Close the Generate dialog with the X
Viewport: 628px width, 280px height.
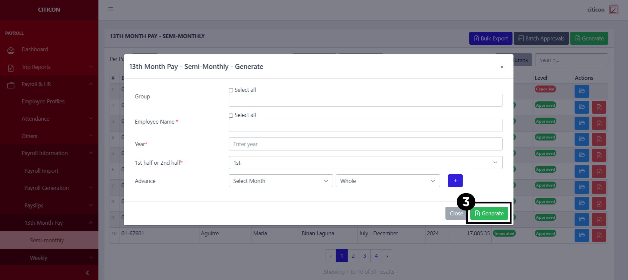502,67
